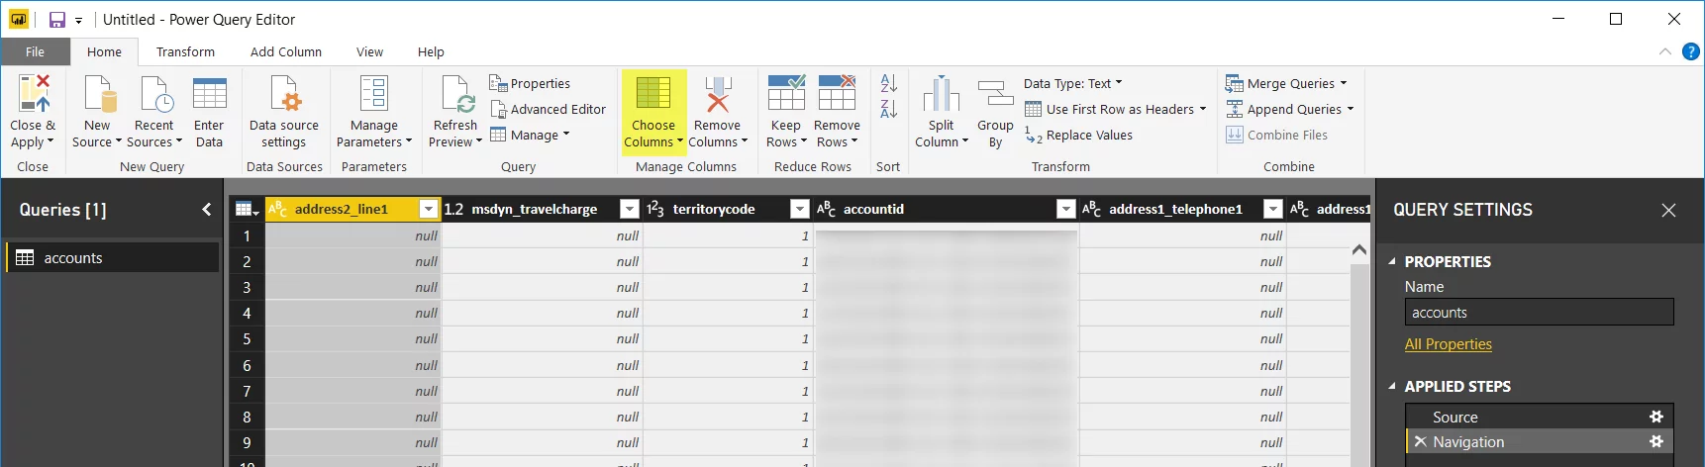The image size is (1705, 467).
Task: Open msdyn_travelcharge column filter dropdown
Action: [x=630, y=209]
